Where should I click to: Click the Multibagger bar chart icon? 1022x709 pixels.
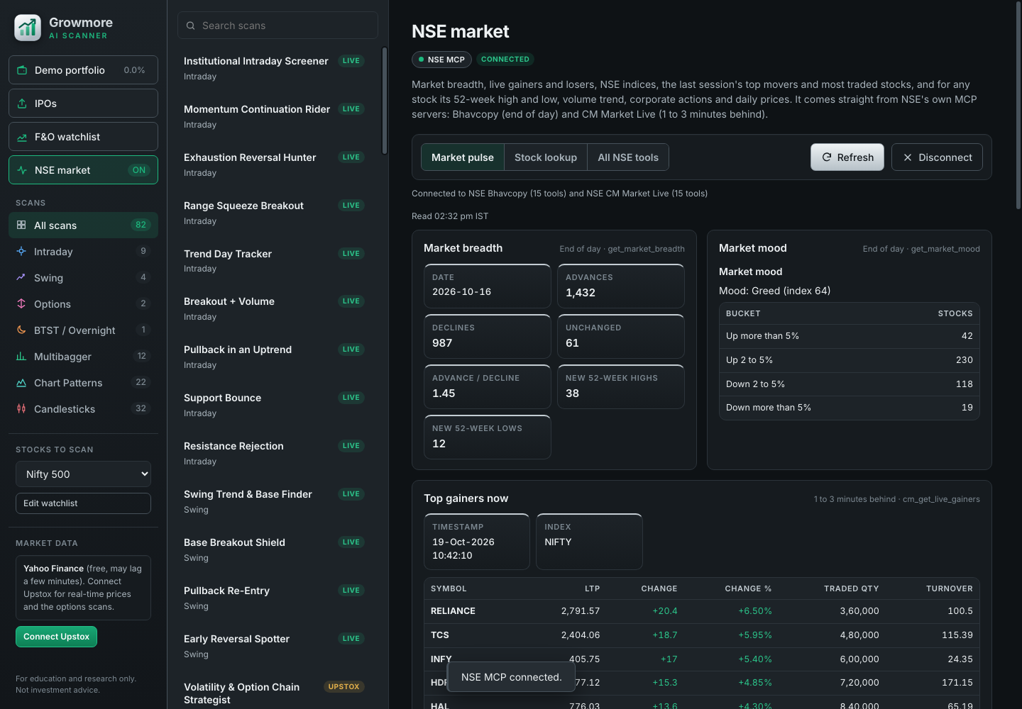[x=21, y=357]
